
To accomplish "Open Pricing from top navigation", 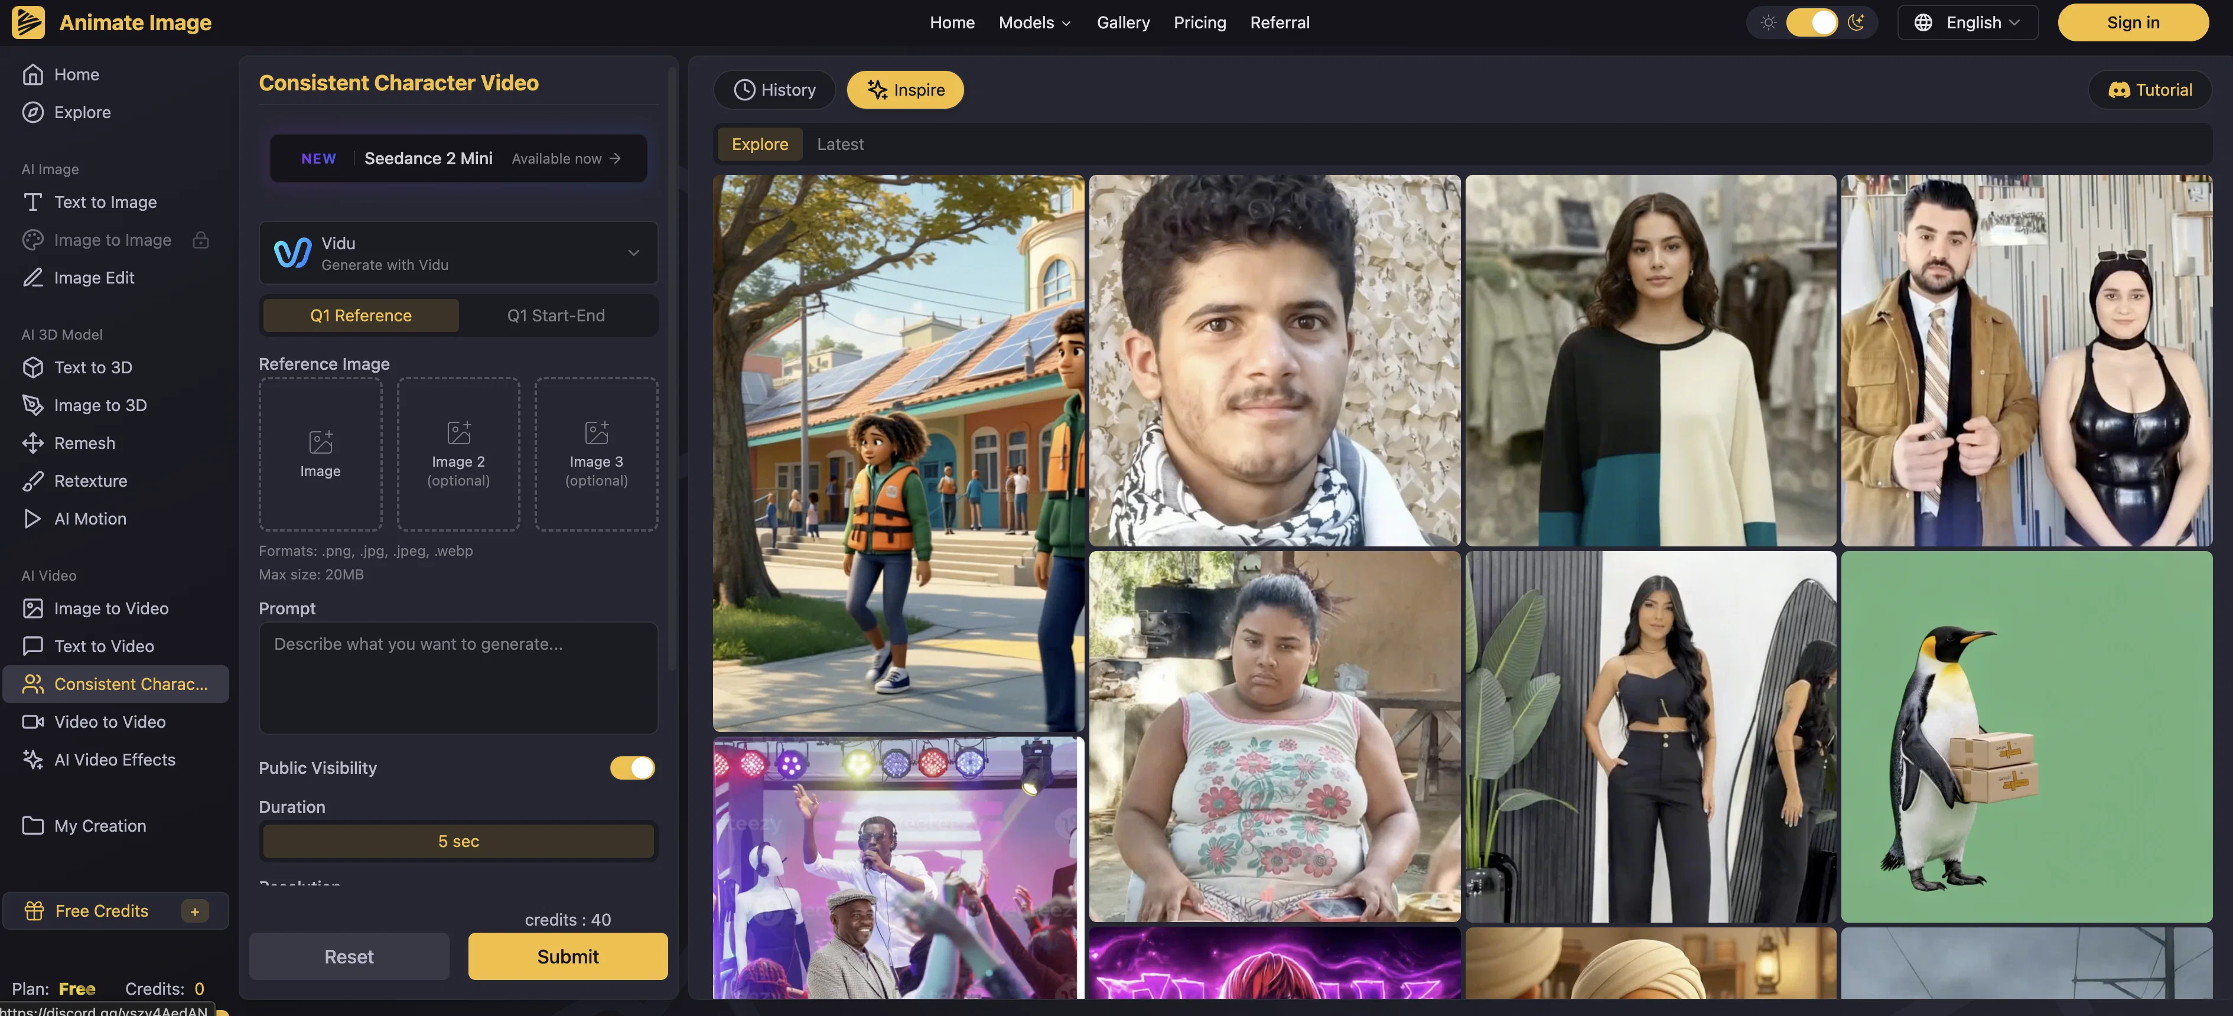I will 1200,22.
